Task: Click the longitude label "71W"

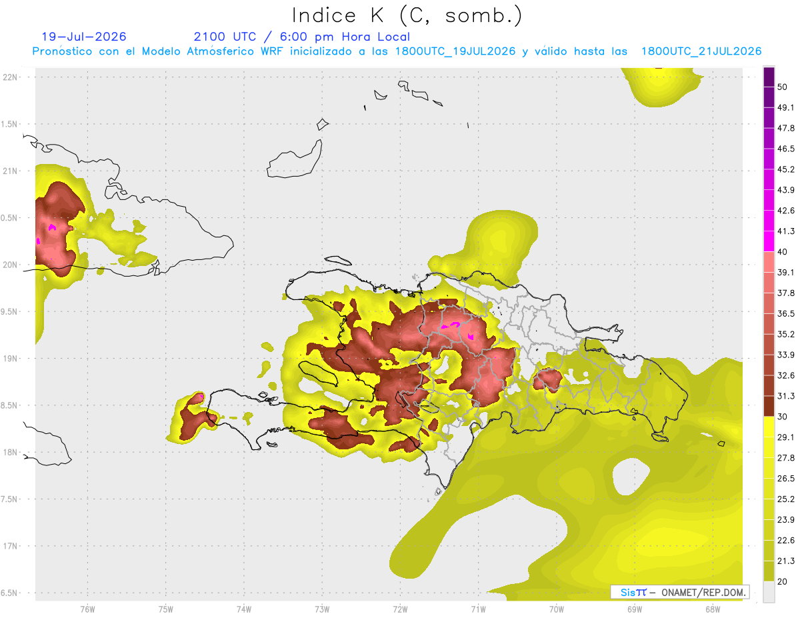Action: (x=478, y=609)
